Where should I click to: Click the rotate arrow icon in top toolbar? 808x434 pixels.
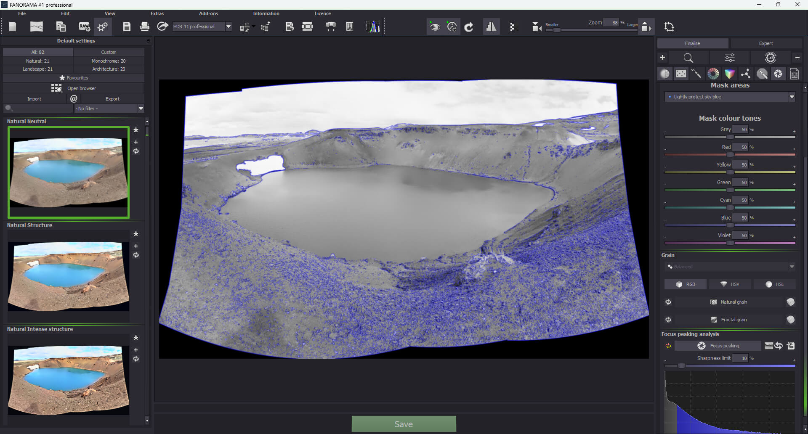(469, 27)
